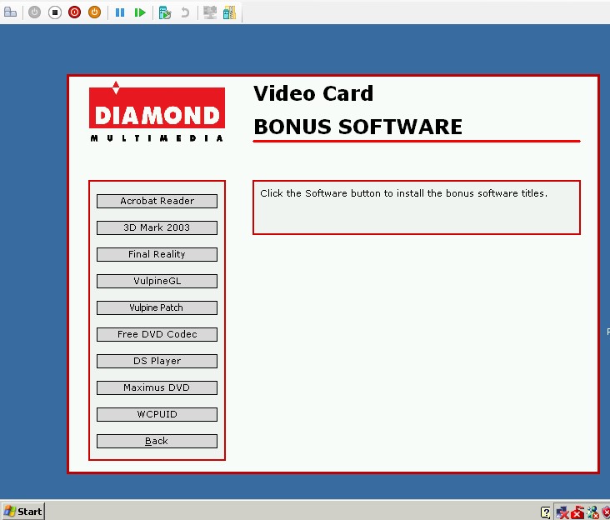Click the green Reset play icon
Image resolution: width=610 pixels, height=520 pixels.
140,12
